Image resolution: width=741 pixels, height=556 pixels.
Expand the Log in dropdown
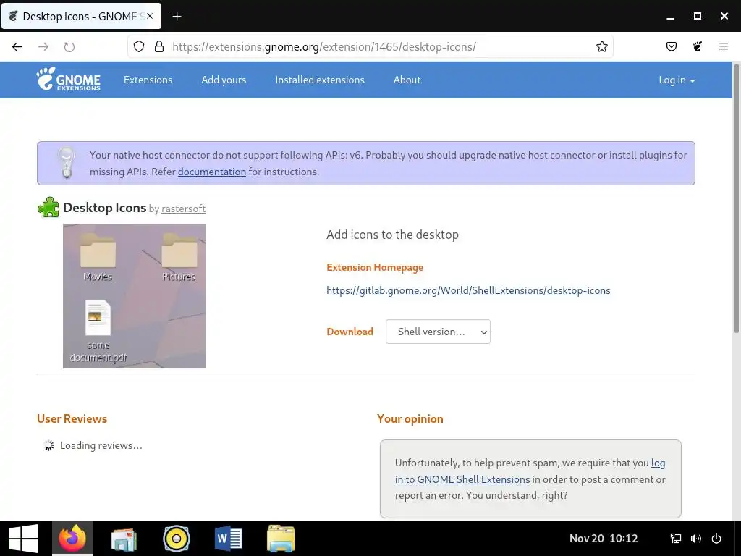677,80
